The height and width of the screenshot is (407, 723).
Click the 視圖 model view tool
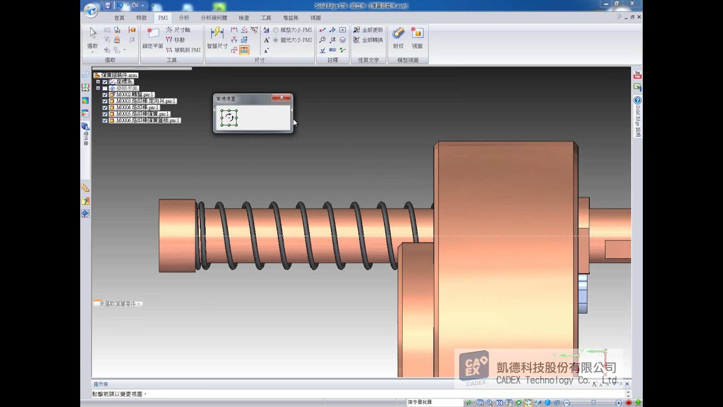pos(417,38)
